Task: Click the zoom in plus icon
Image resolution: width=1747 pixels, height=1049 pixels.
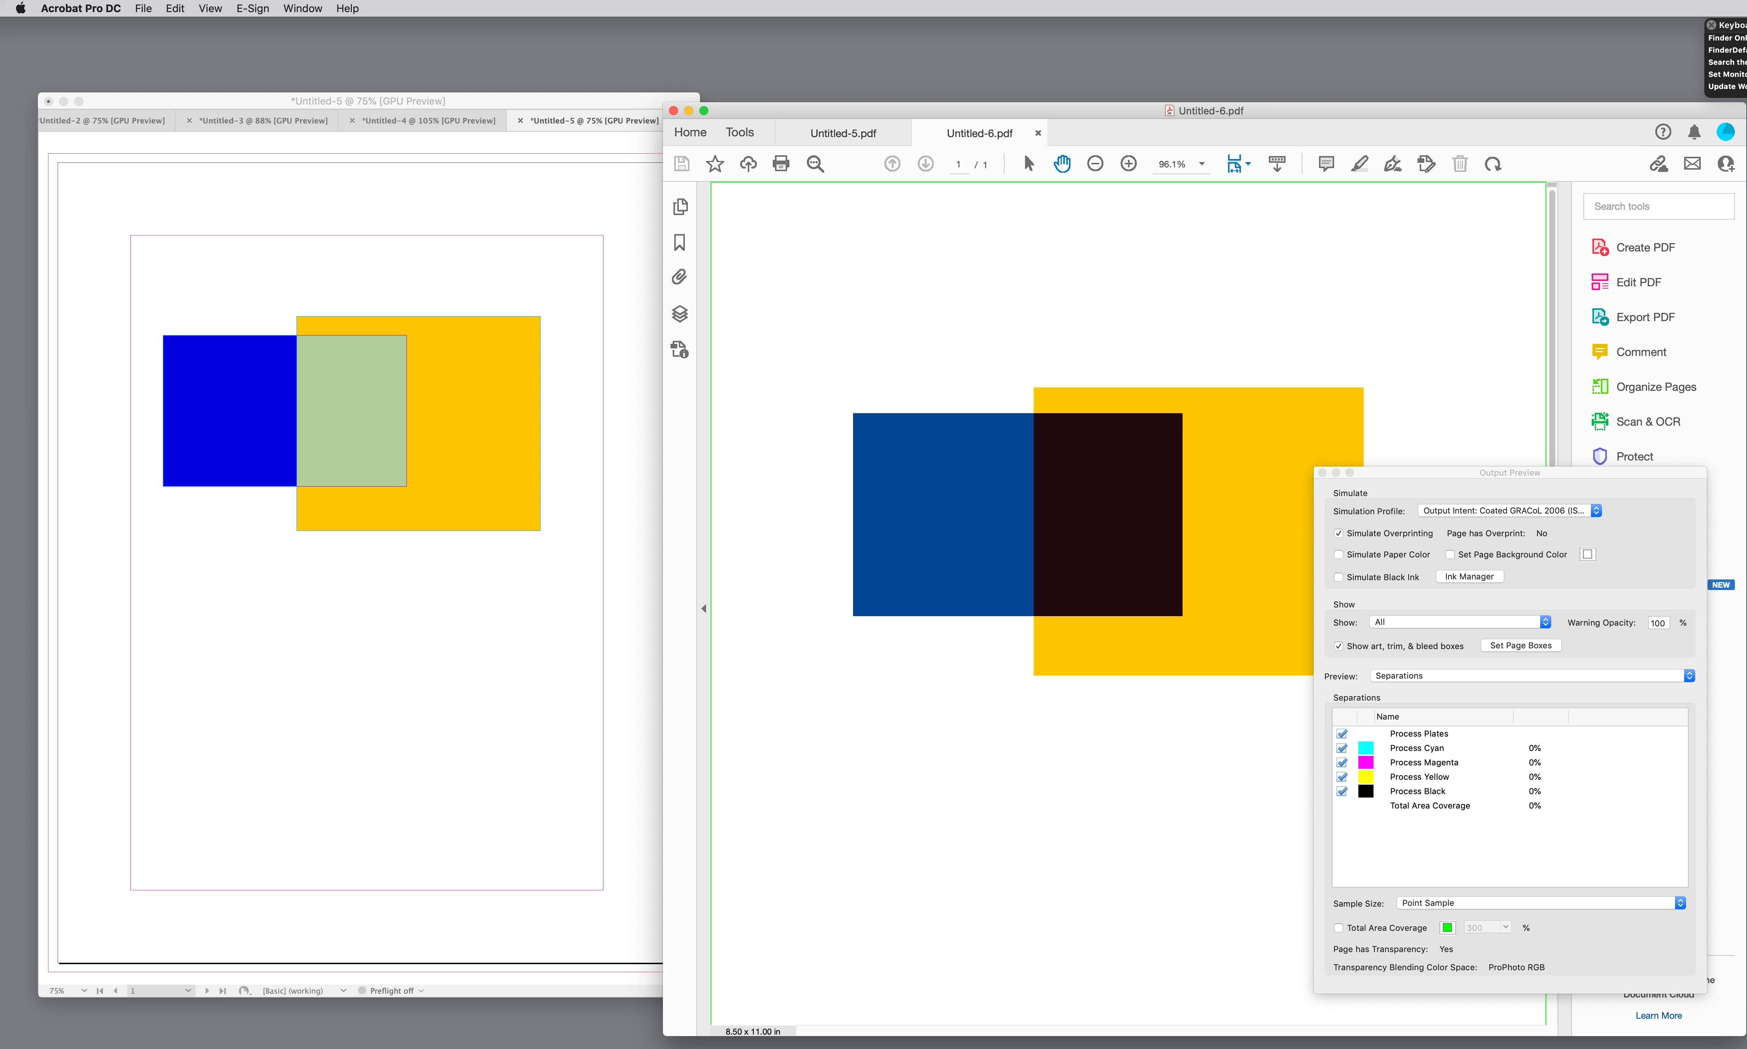Action: coord(1128,164)
